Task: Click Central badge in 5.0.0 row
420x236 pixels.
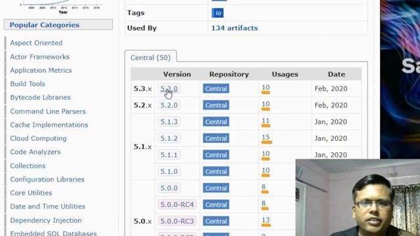Action: pos(216,188)
